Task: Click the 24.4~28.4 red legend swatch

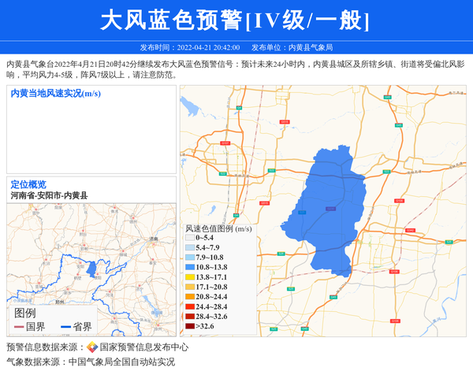Action: coord(190,306)
